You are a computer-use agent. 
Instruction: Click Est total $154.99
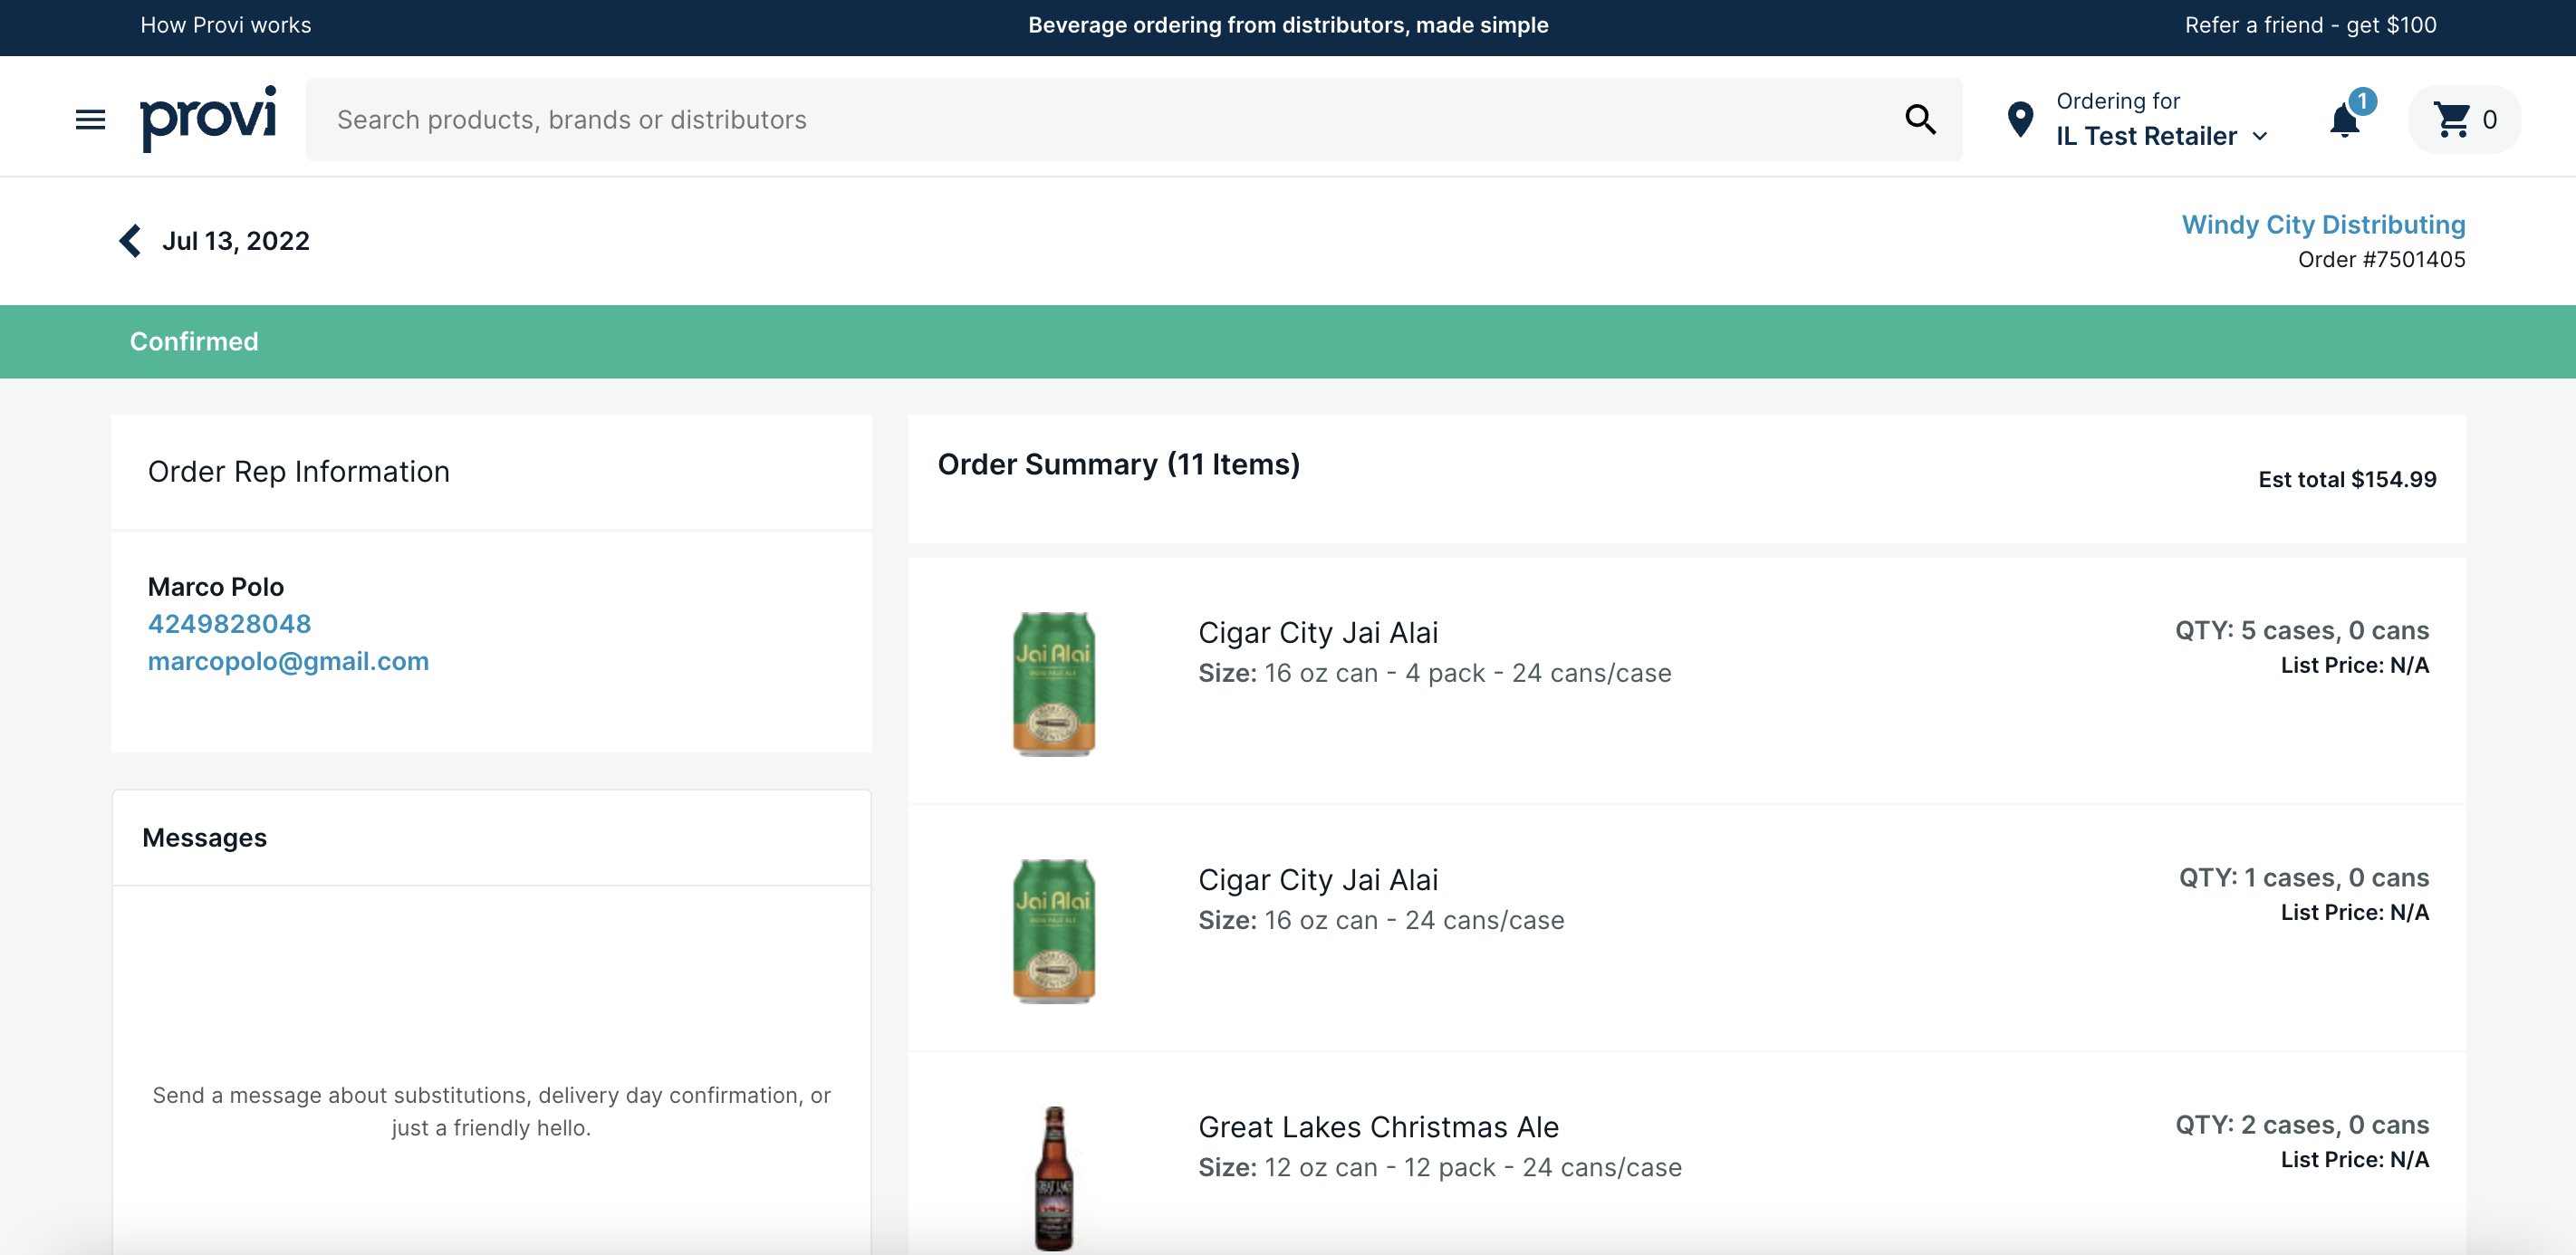pos(2347,480)
